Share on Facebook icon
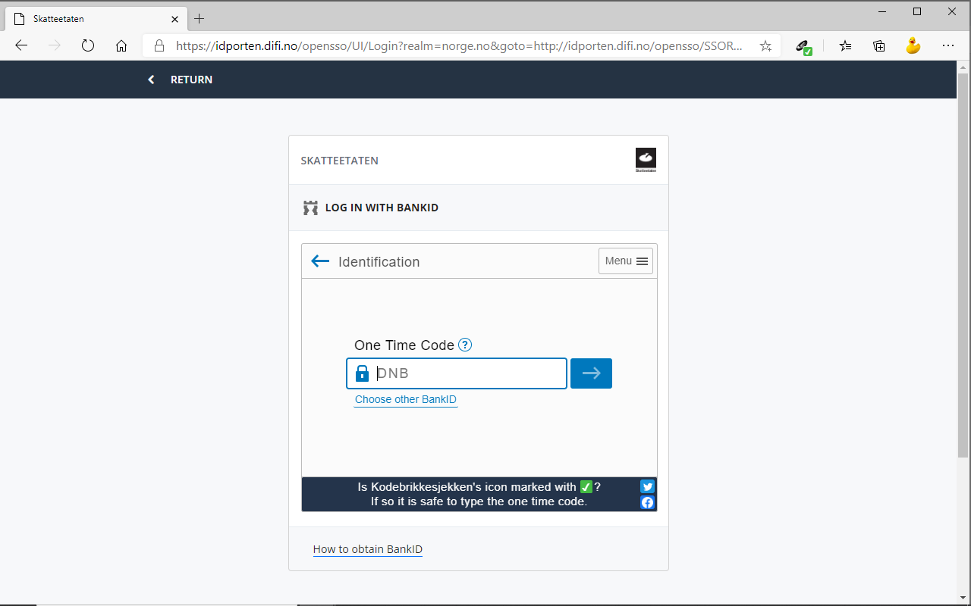This screenshot has width=971, height=606. (x=647, y=502)
